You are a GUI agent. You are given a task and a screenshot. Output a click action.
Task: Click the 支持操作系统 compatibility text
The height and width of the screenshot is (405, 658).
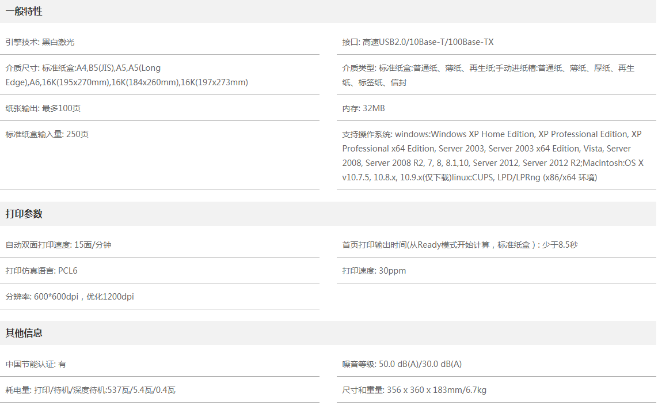coord(493,156)
